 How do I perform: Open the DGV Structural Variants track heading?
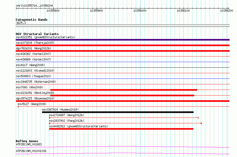coord(37,34)
